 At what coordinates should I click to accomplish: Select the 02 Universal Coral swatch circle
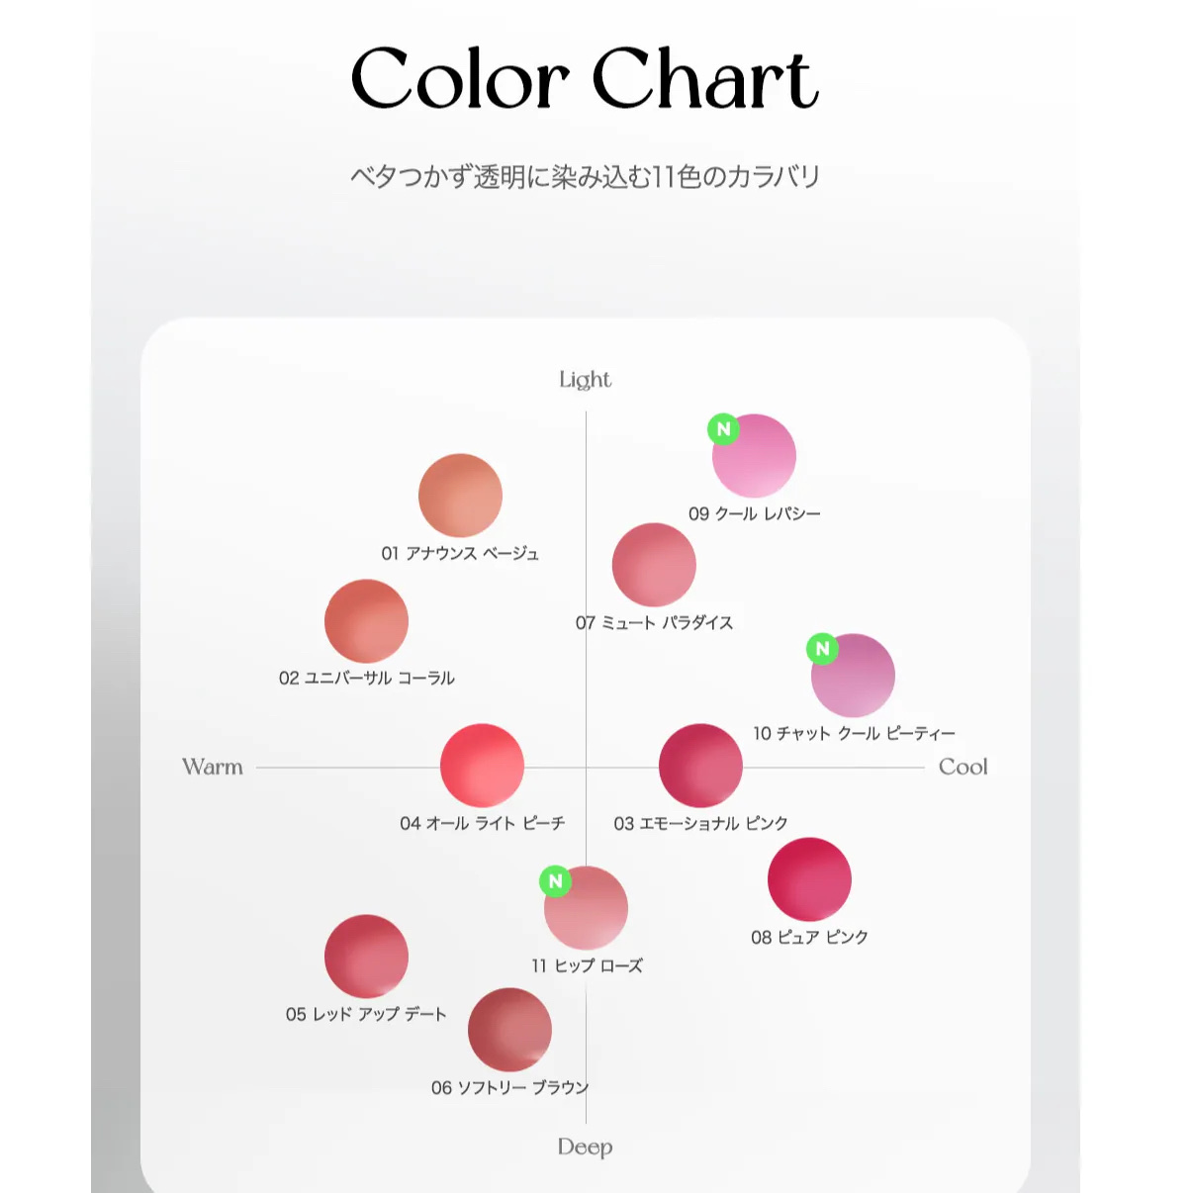366,621
